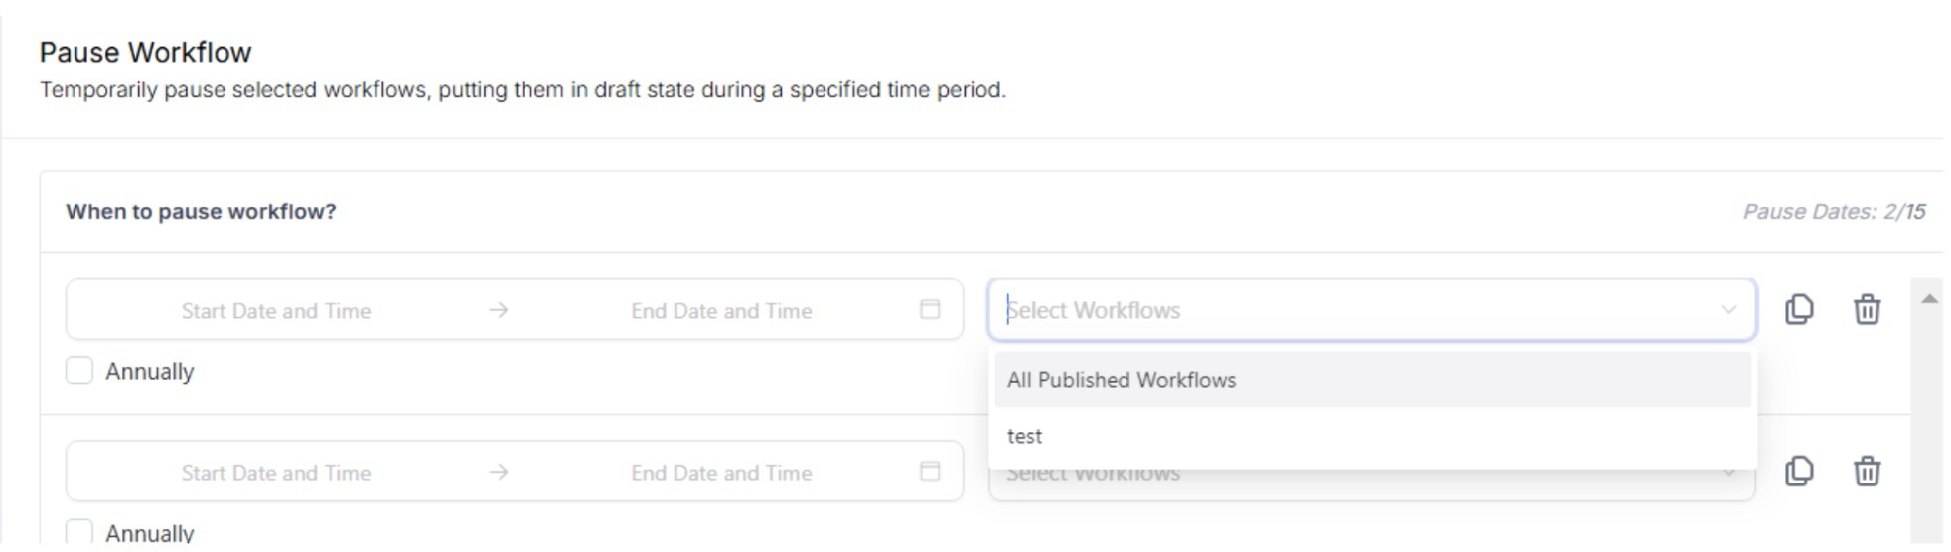This screenshot has height=552, width=1951.
Task: Click the arrow between first row's dates
Action: (x=499, y=311)
